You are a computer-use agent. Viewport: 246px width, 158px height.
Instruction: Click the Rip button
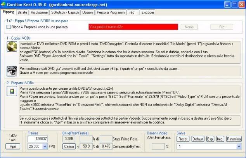click(x=222, y=27)
